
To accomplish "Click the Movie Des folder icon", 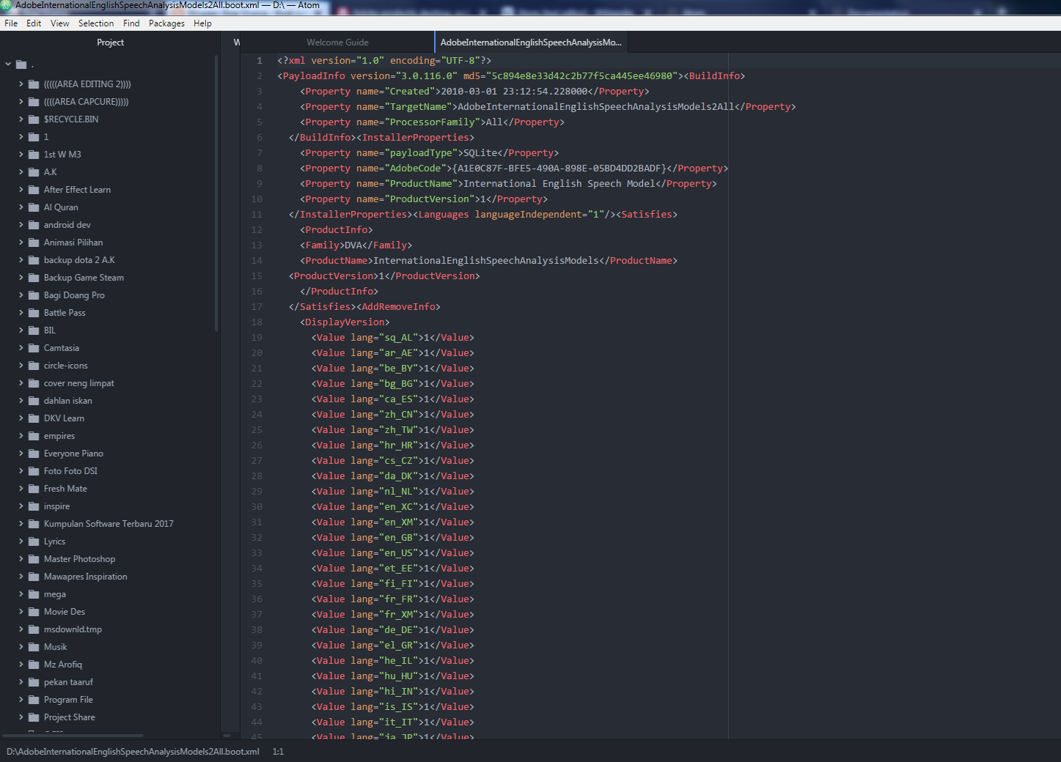I will (34, 612).
